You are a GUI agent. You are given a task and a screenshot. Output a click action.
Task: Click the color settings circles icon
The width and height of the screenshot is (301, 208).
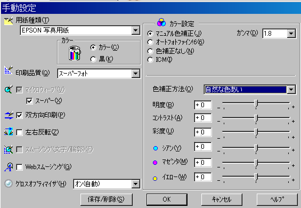161,22
